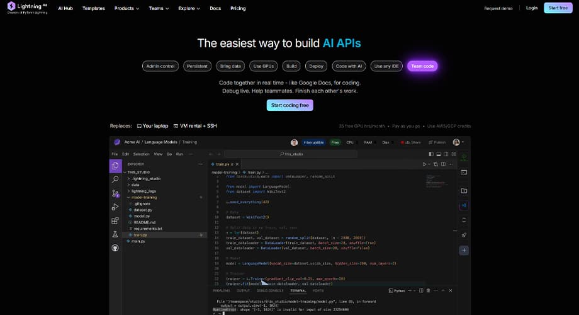The width and height of the screenshot is (579, 315).
Task: Select the Admin control pill
Action: coord(160,66)
